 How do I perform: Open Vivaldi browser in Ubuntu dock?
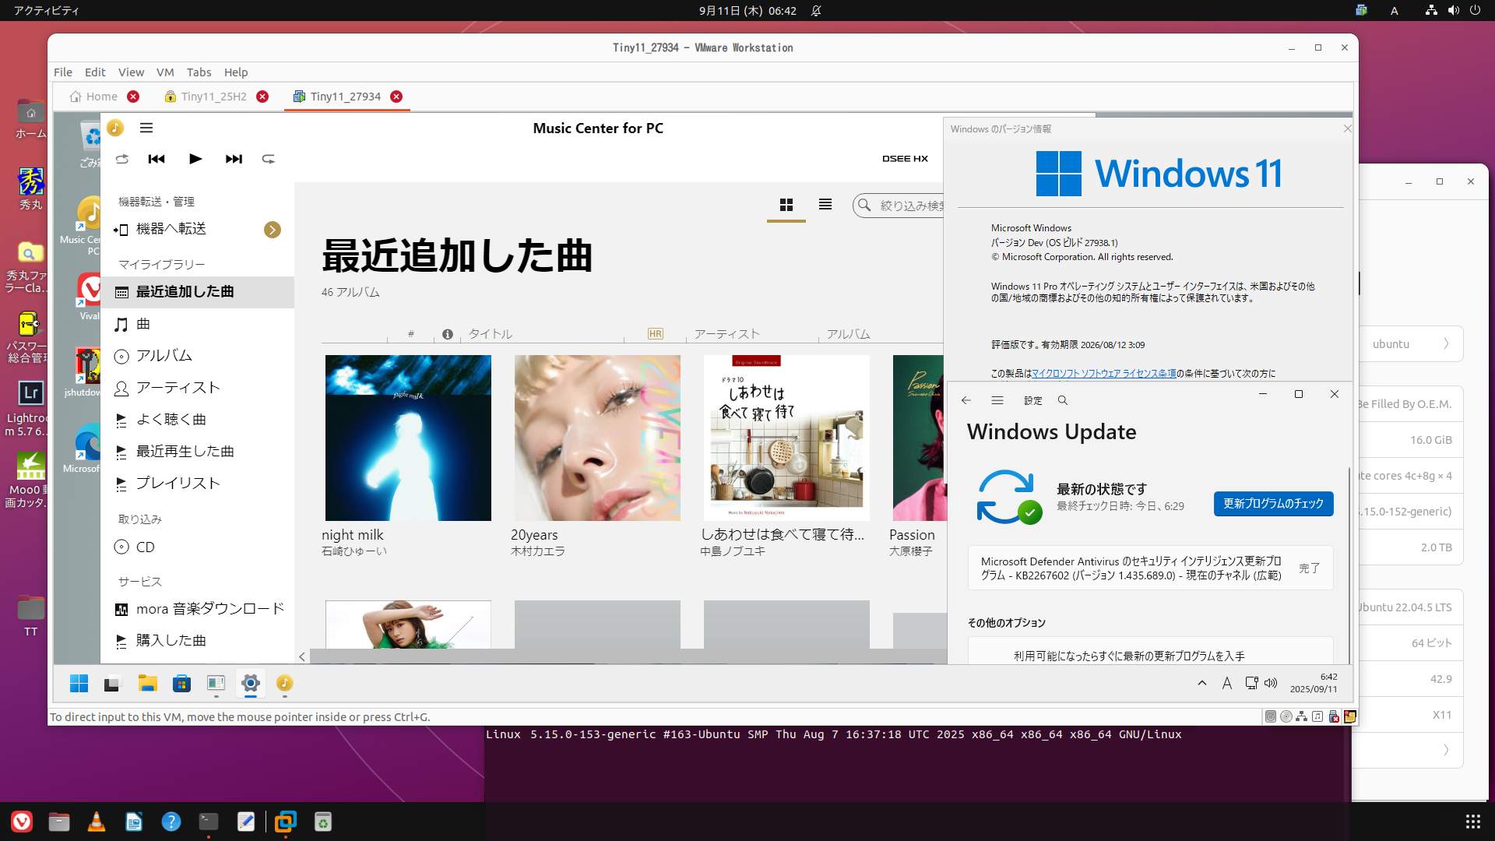point(22,822)
